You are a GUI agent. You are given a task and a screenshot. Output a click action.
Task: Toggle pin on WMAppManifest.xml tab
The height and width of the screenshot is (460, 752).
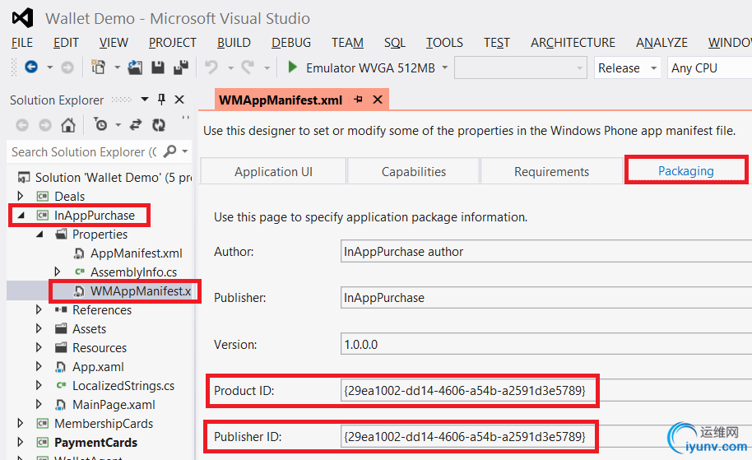[359, 100]
